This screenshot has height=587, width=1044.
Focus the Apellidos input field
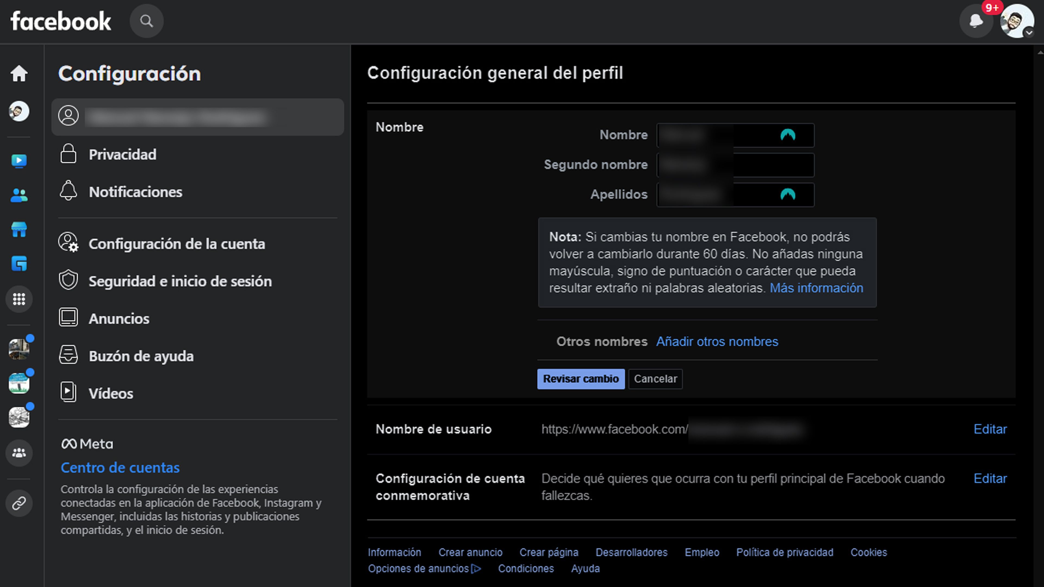click(x=735, y=195)
